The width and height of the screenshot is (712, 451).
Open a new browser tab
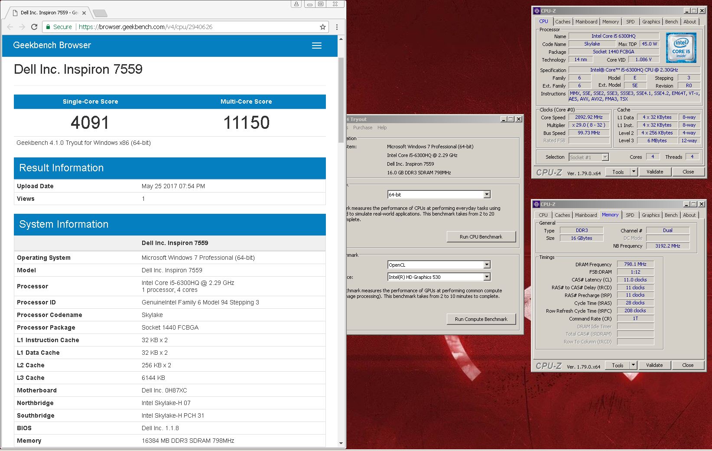(x=100, y=13)
